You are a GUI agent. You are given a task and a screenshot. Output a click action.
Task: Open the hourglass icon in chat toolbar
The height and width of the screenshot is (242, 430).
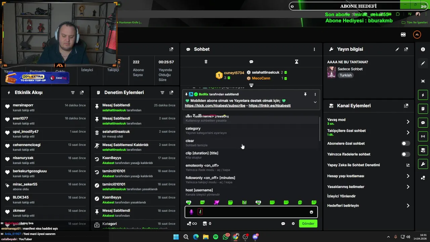[296, 62]
